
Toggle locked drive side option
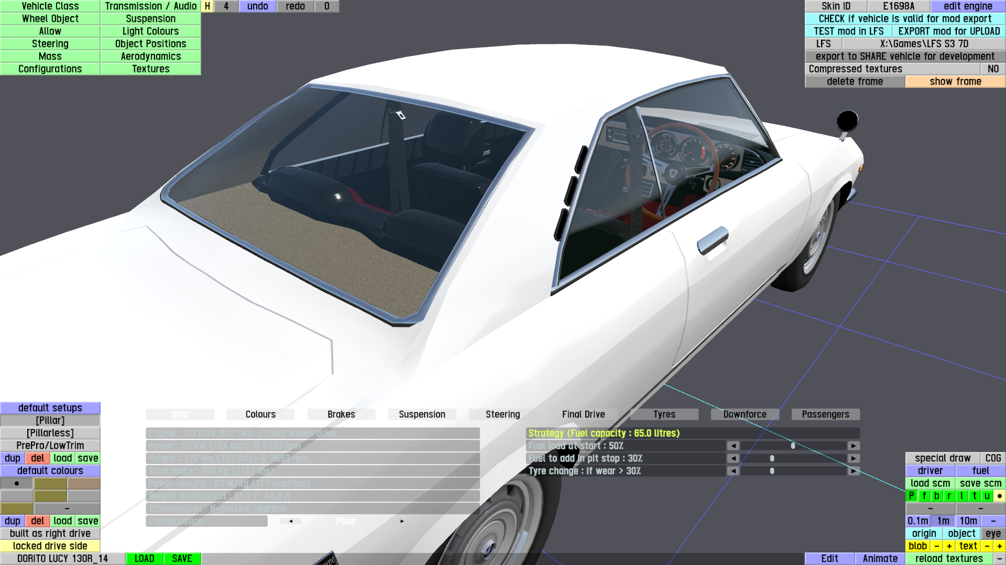pyautogui.click(x=50, y=546)
